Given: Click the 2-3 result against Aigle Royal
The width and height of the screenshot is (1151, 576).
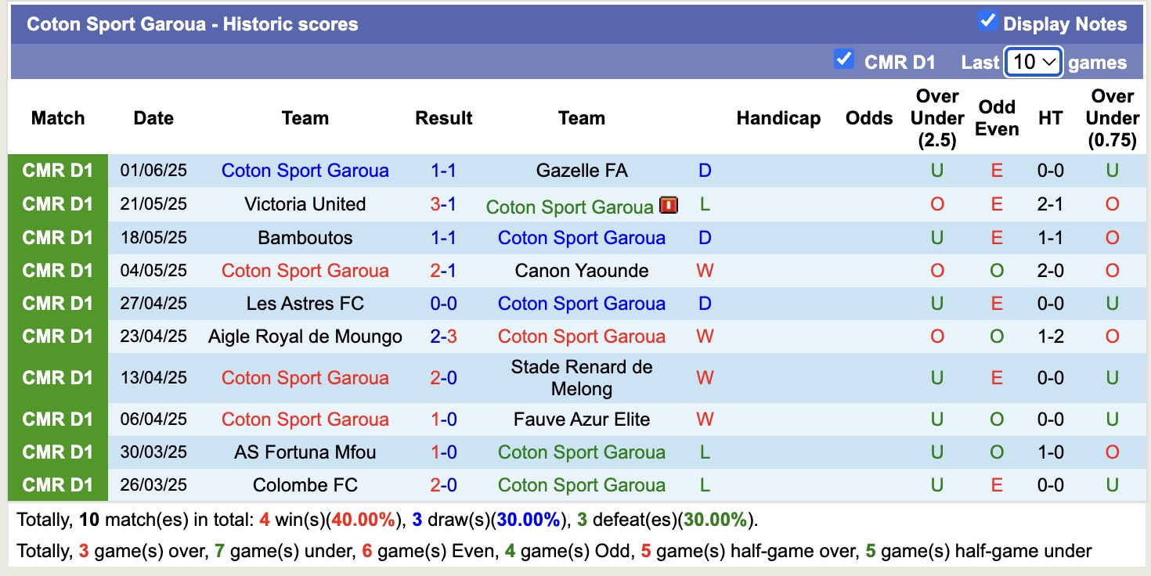Looking at the screenshot, I should 443,337.
